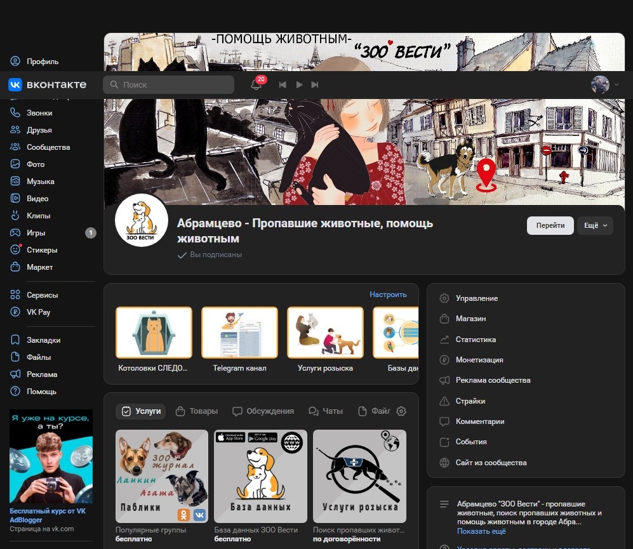This screenshot has height=549, width=633.
Task: Click База данных ЗОО Вести caption
Action: tap(256, 529)
